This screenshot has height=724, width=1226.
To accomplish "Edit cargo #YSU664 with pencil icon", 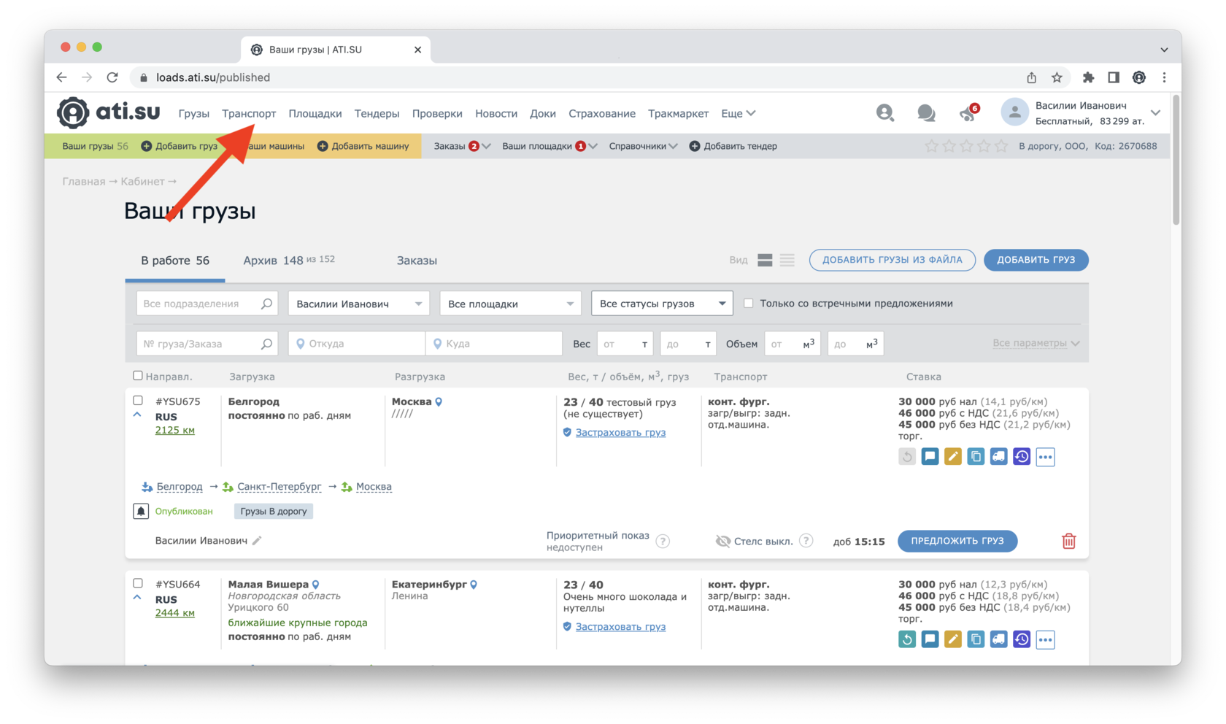I will 952,639.
